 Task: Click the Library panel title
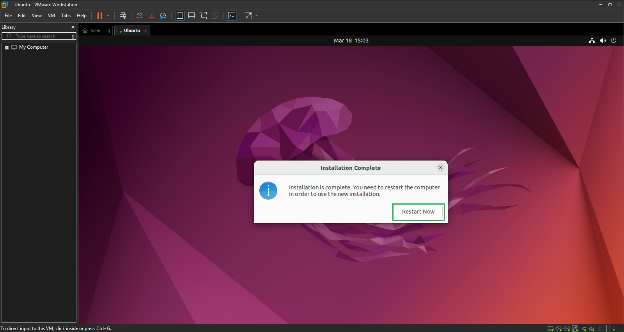click(9, 27)
